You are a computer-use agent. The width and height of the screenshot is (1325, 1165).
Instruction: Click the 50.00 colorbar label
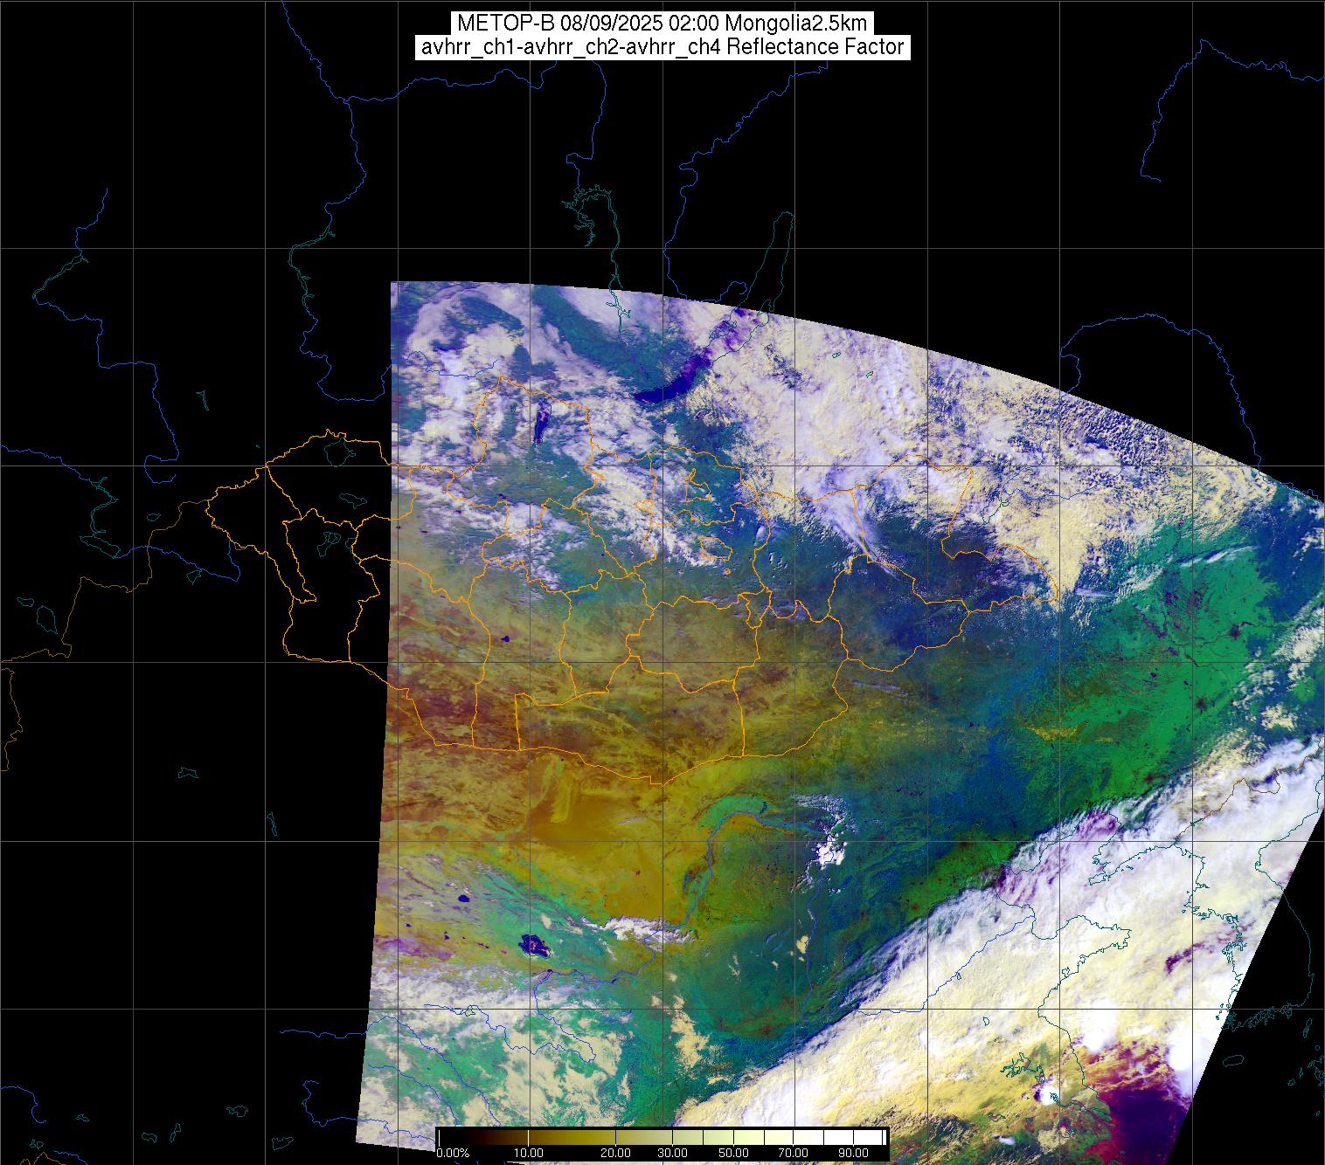[734, 1154]
